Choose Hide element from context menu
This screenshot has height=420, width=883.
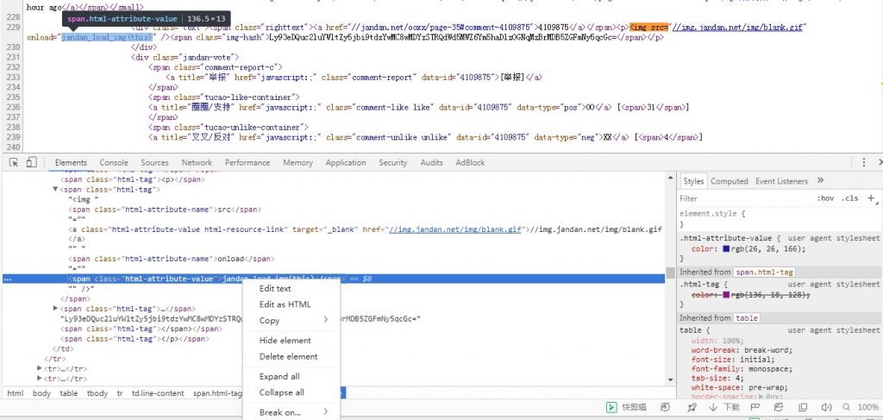coord(285,341)
